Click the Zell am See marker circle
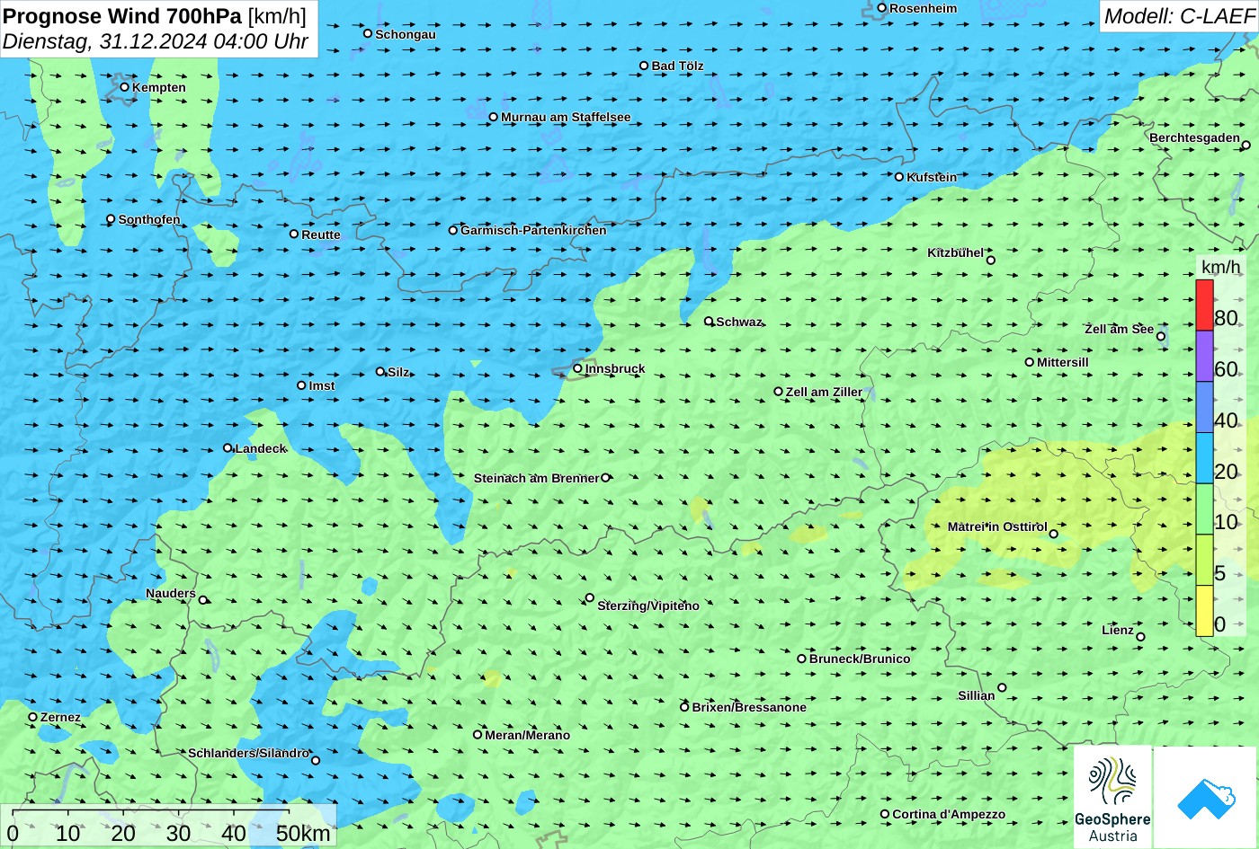1259x849 pixels. point(1161,337)
